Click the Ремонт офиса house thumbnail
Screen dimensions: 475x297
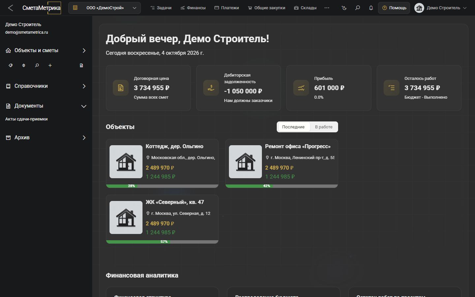pyautogui.click(x=245, y=162)
